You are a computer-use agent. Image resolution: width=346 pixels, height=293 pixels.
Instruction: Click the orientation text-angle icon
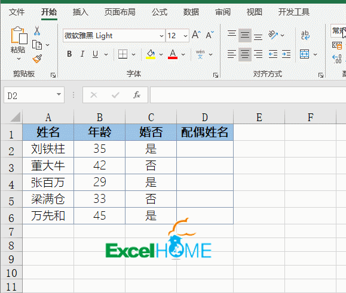(x=273, y=35)
